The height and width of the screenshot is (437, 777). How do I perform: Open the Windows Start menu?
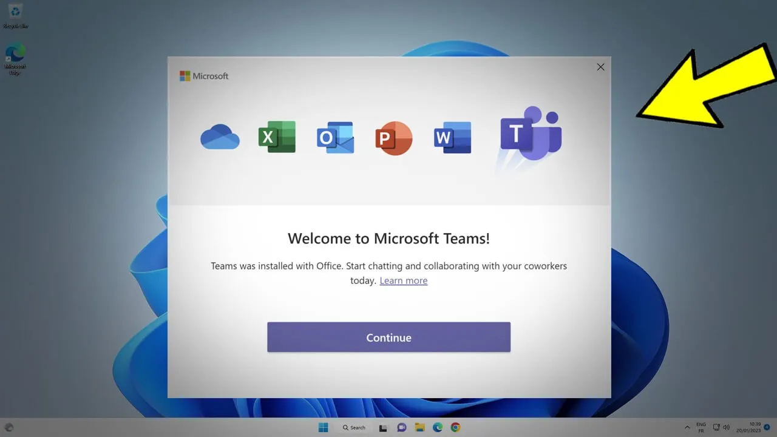click(324, 427)
